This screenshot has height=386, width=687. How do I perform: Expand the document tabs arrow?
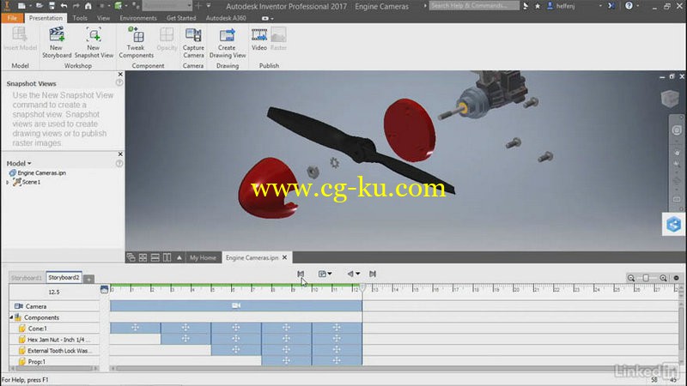[179, 257]
